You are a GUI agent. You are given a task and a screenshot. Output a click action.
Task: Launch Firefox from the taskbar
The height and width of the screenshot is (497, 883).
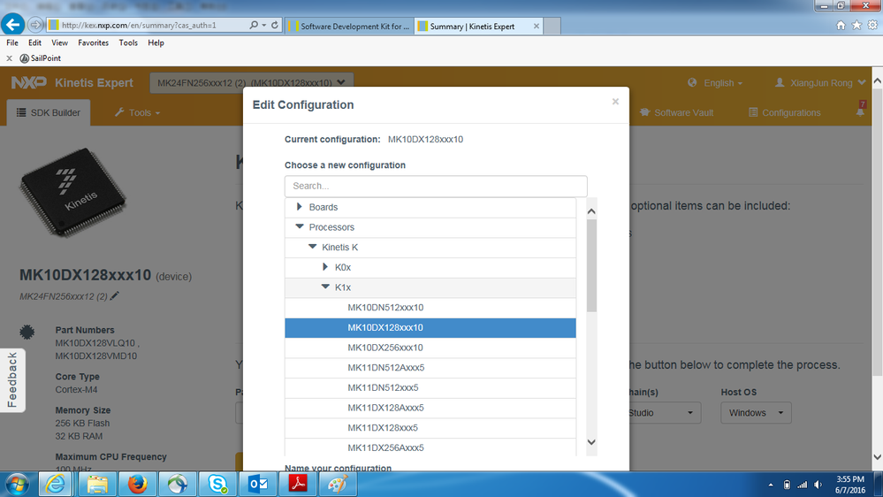pyautogui.click(x=137, y=484)
